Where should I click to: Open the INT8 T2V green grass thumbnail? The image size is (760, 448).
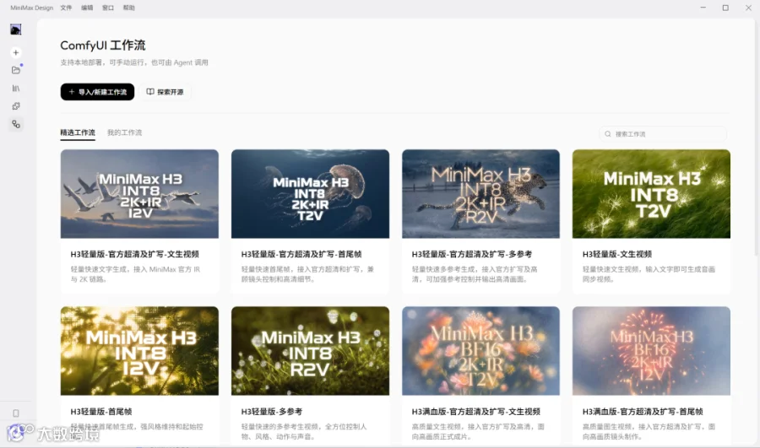651,194
